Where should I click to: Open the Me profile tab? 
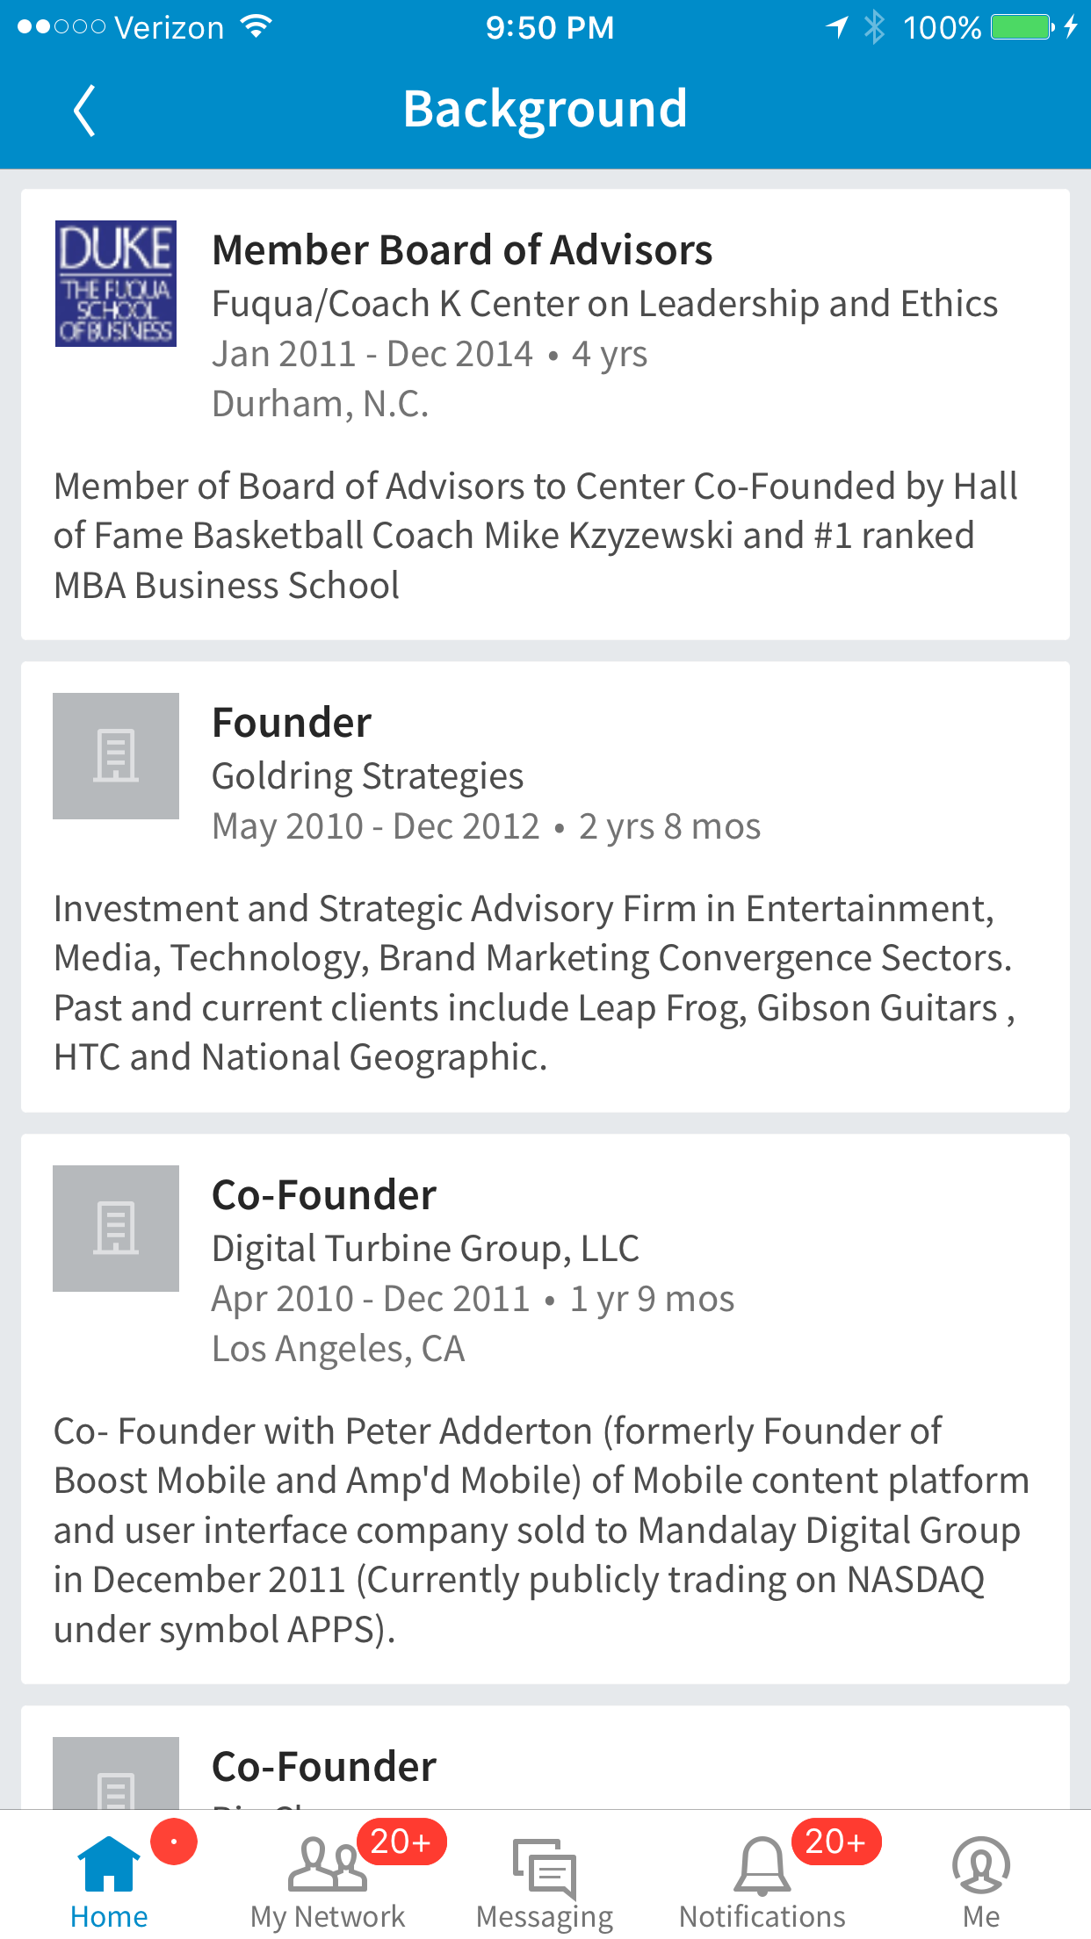pyautogui.click(x=980, y=1881)
